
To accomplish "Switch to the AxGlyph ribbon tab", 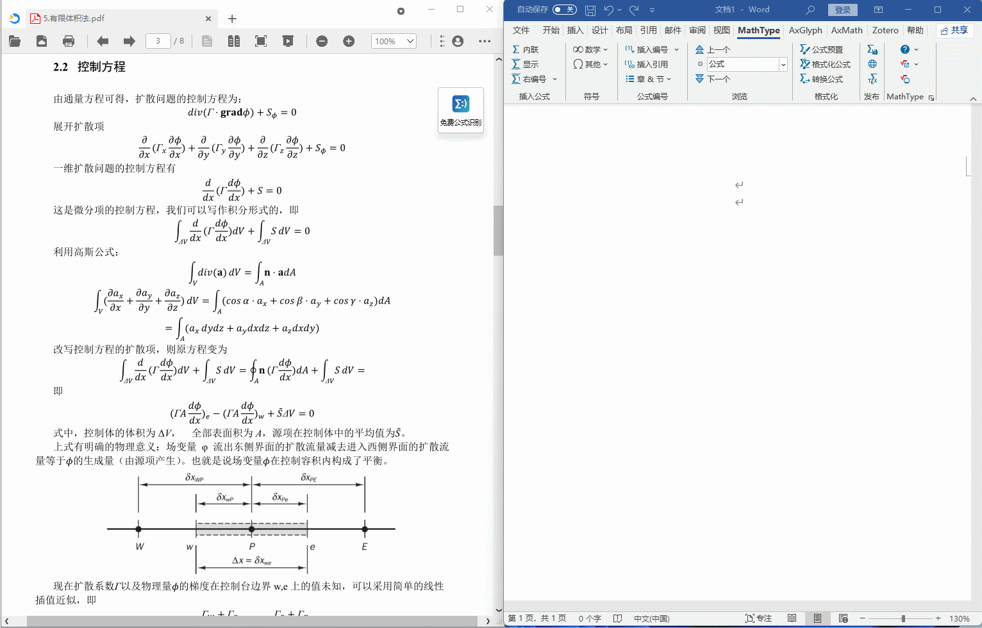I will coord(805,30).
